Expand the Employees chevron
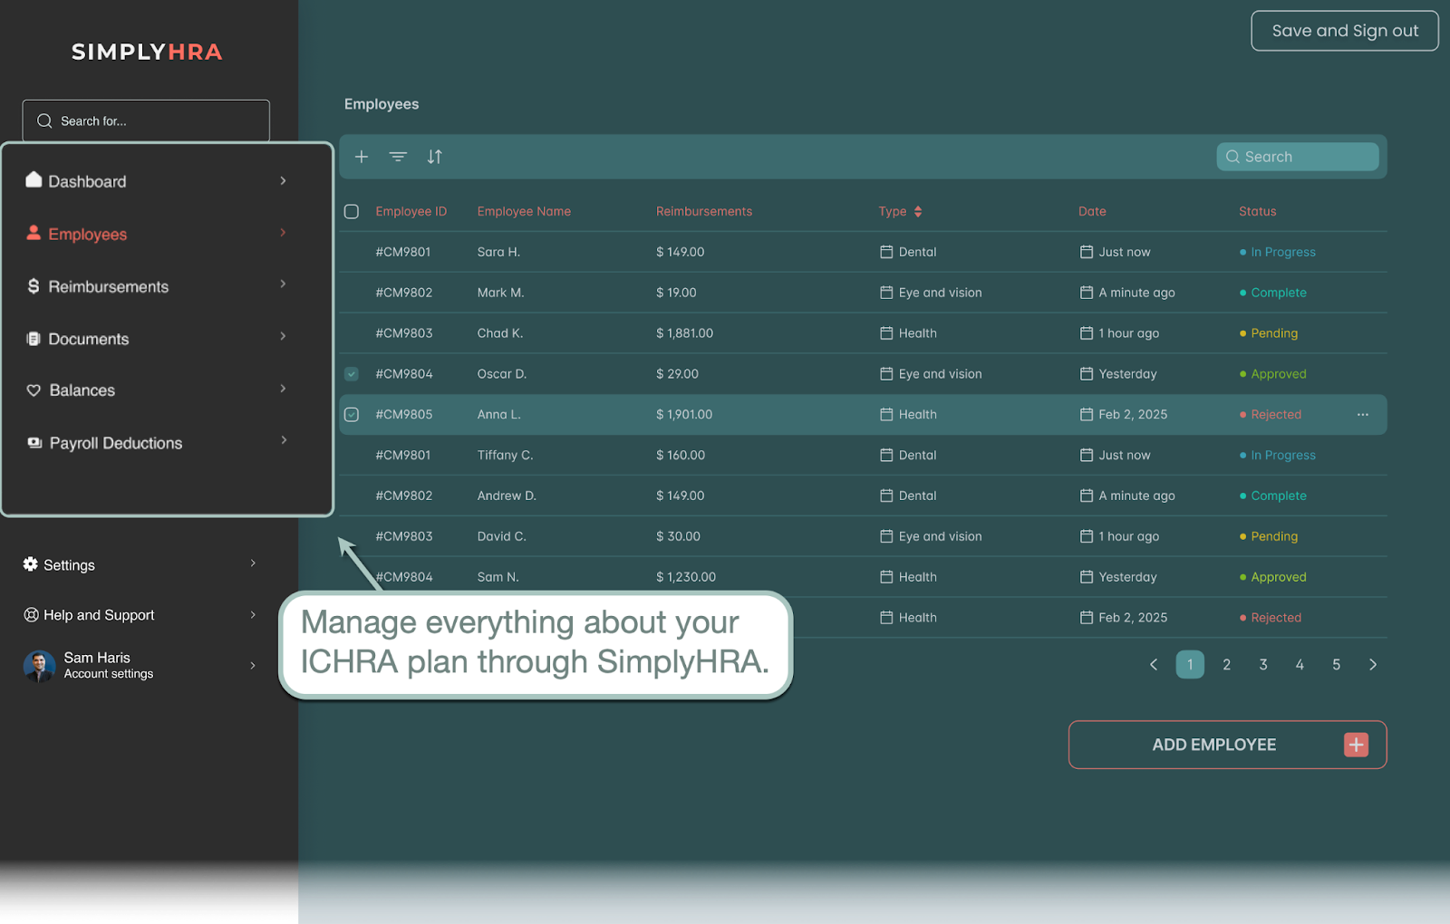The width and height of the screenshot is (1450, 924). (283, 233)
